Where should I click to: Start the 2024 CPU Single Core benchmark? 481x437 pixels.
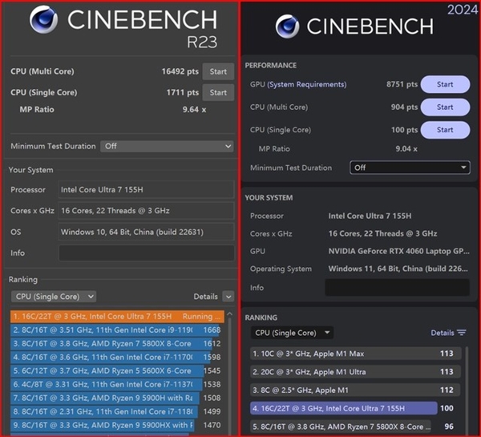click(x=444, y=129)
